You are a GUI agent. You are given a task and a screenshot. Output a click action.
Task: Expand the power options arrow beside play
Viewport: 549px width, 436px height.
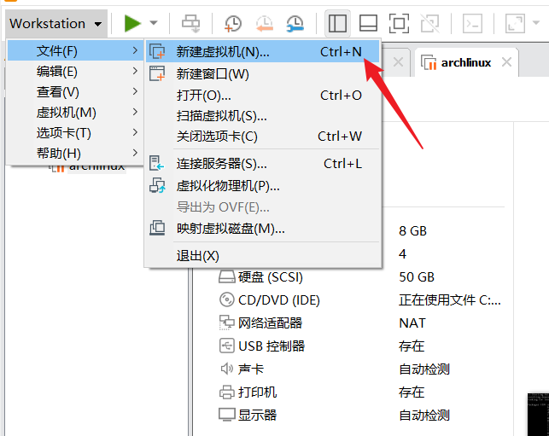(x=154, y=23)
